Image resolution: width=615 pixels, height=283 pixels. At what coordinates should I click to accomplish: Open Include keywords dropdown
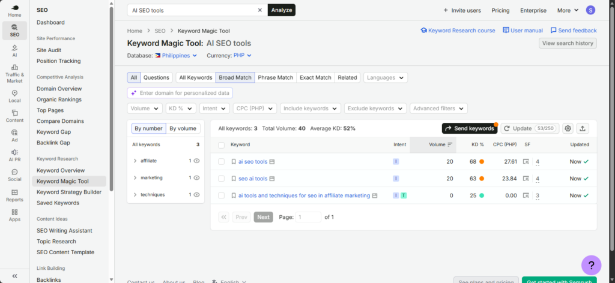(x=311, y=109)
